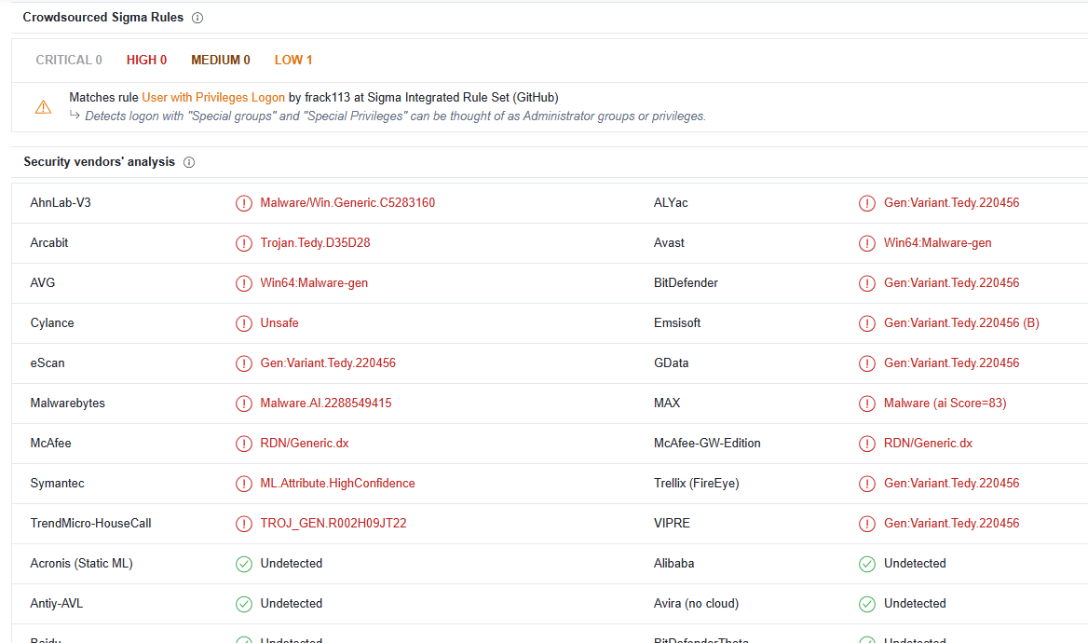Click green check icon for Alibaba
The width and height of the screenshot is (1088, 643).
867,564
